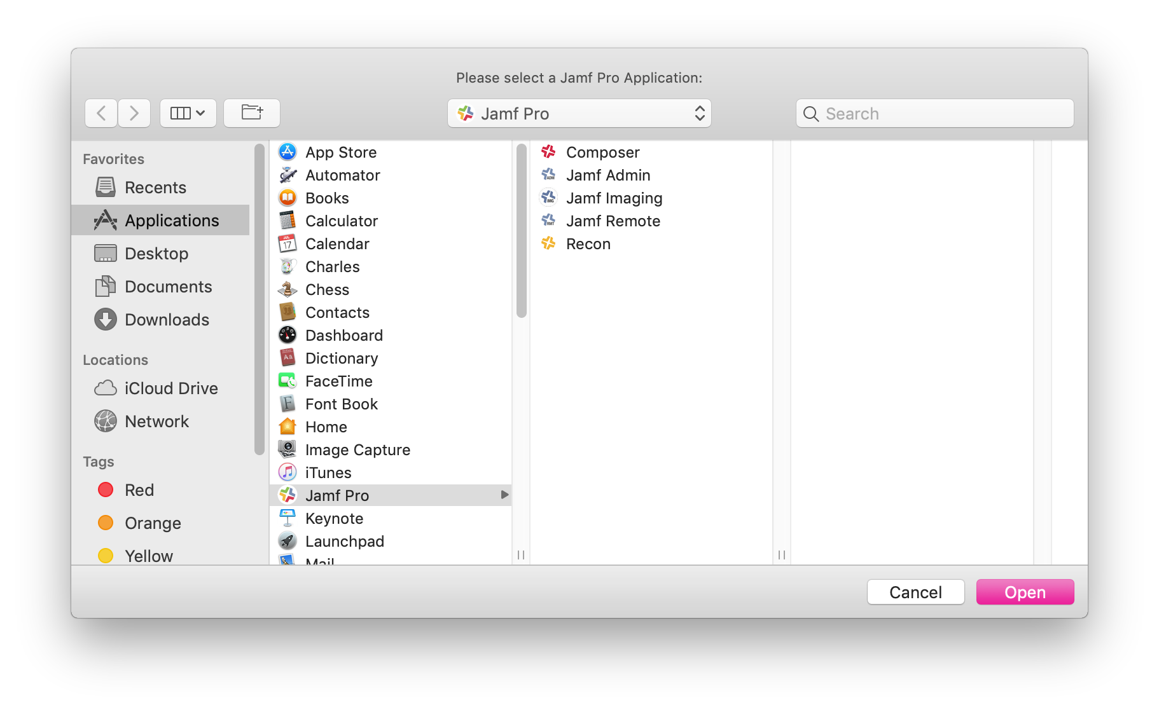Click the Image Capture icon
The height and width of the screenshot is (712, 1159).
click(x=288, y=449)
